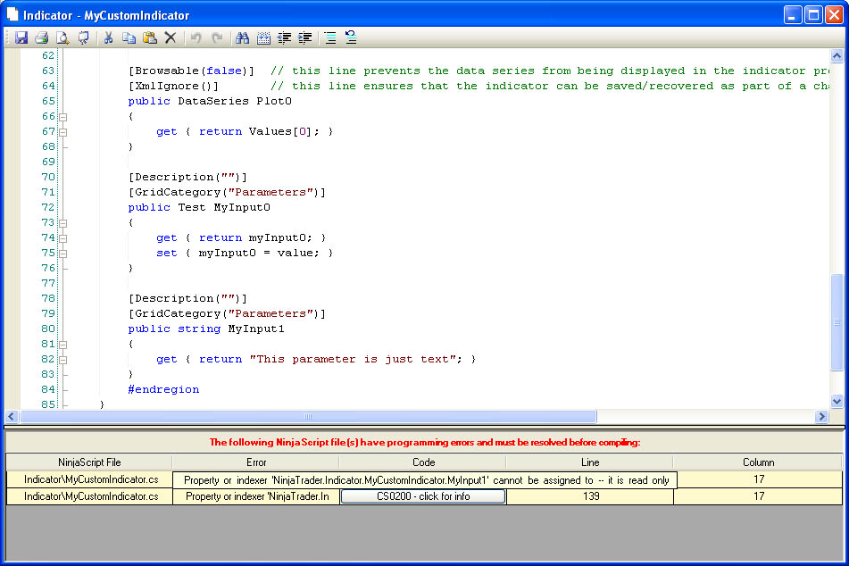
Task: Click the 'CS0200 - click for info' button
Action: 423,496
